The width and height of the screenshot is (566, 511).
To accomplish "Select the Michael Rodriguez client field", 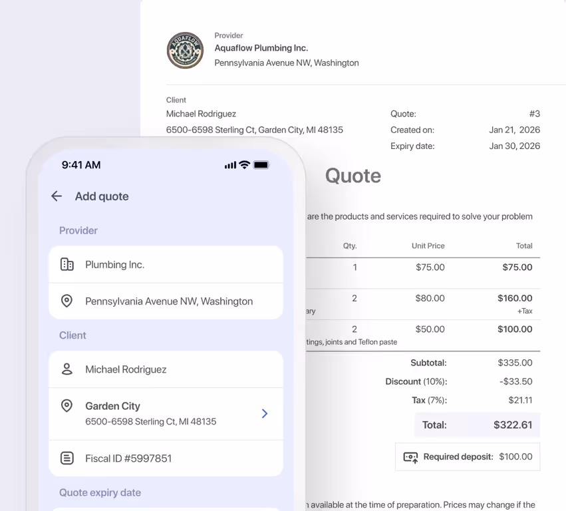I will [x=166, y=369].
